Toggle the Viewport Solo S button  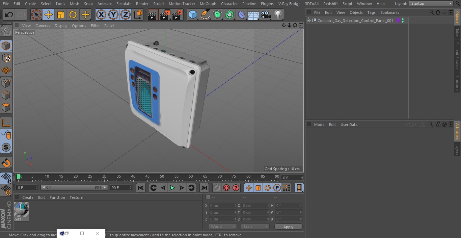6,147
